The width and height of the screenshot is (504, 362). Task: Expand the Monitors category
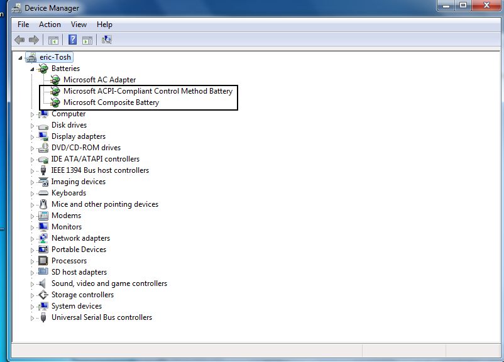32,228
